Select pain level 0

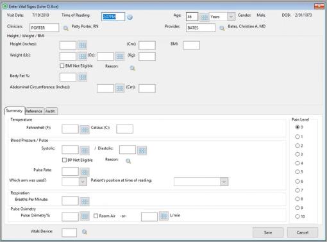click(x=298, y=127)
